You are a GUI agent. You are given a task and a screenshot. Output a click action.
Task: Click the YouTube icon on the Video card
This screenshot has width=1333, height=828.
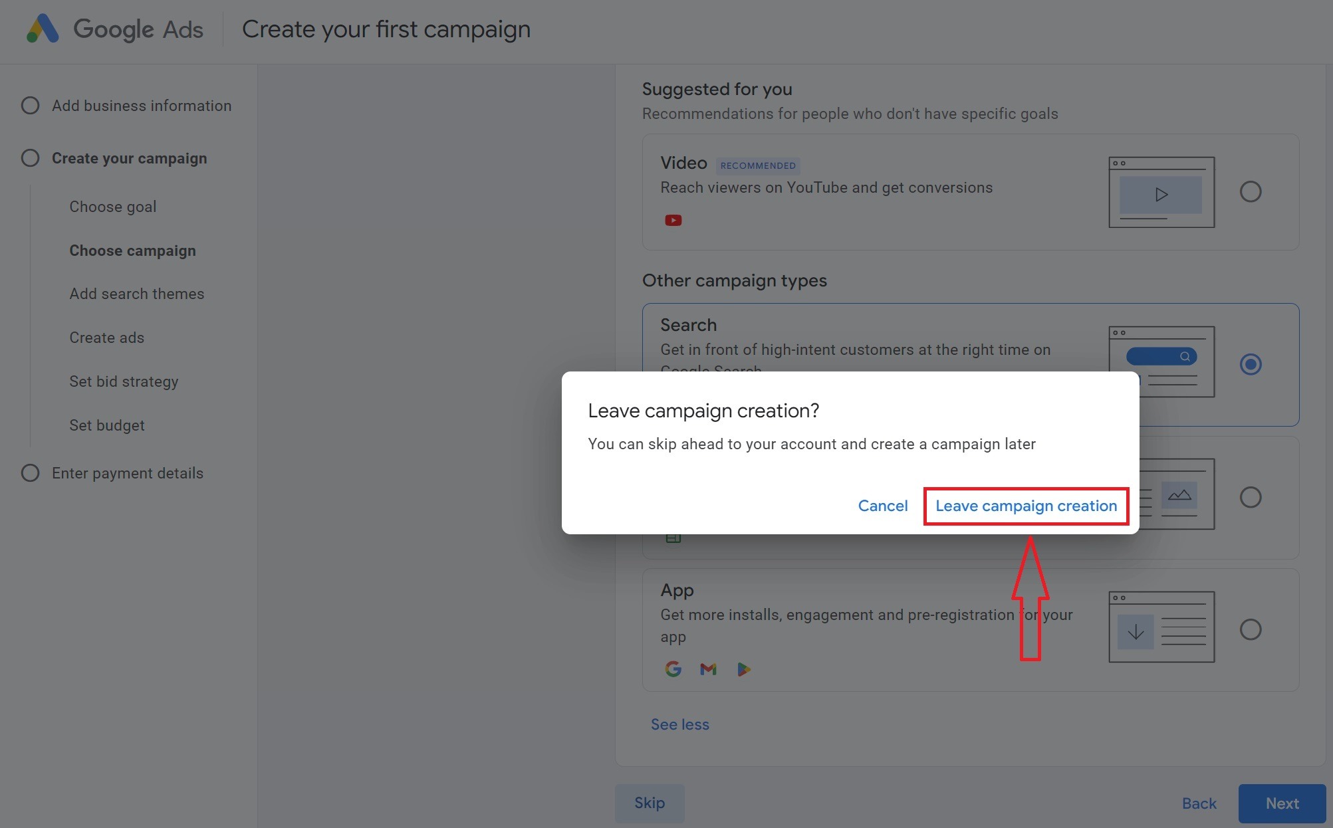tap(673, 220)
